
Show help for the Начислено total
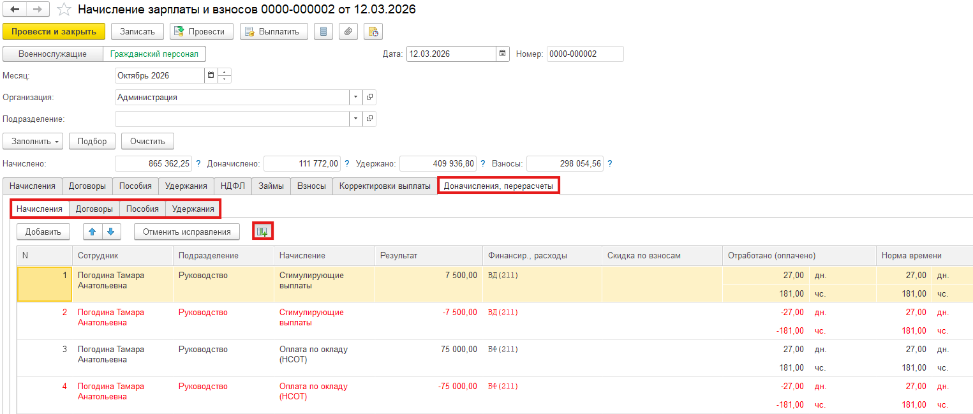198,164
